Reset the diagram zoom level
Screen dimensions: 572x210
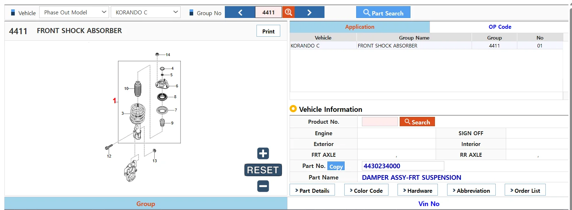(x=263, y=170)
